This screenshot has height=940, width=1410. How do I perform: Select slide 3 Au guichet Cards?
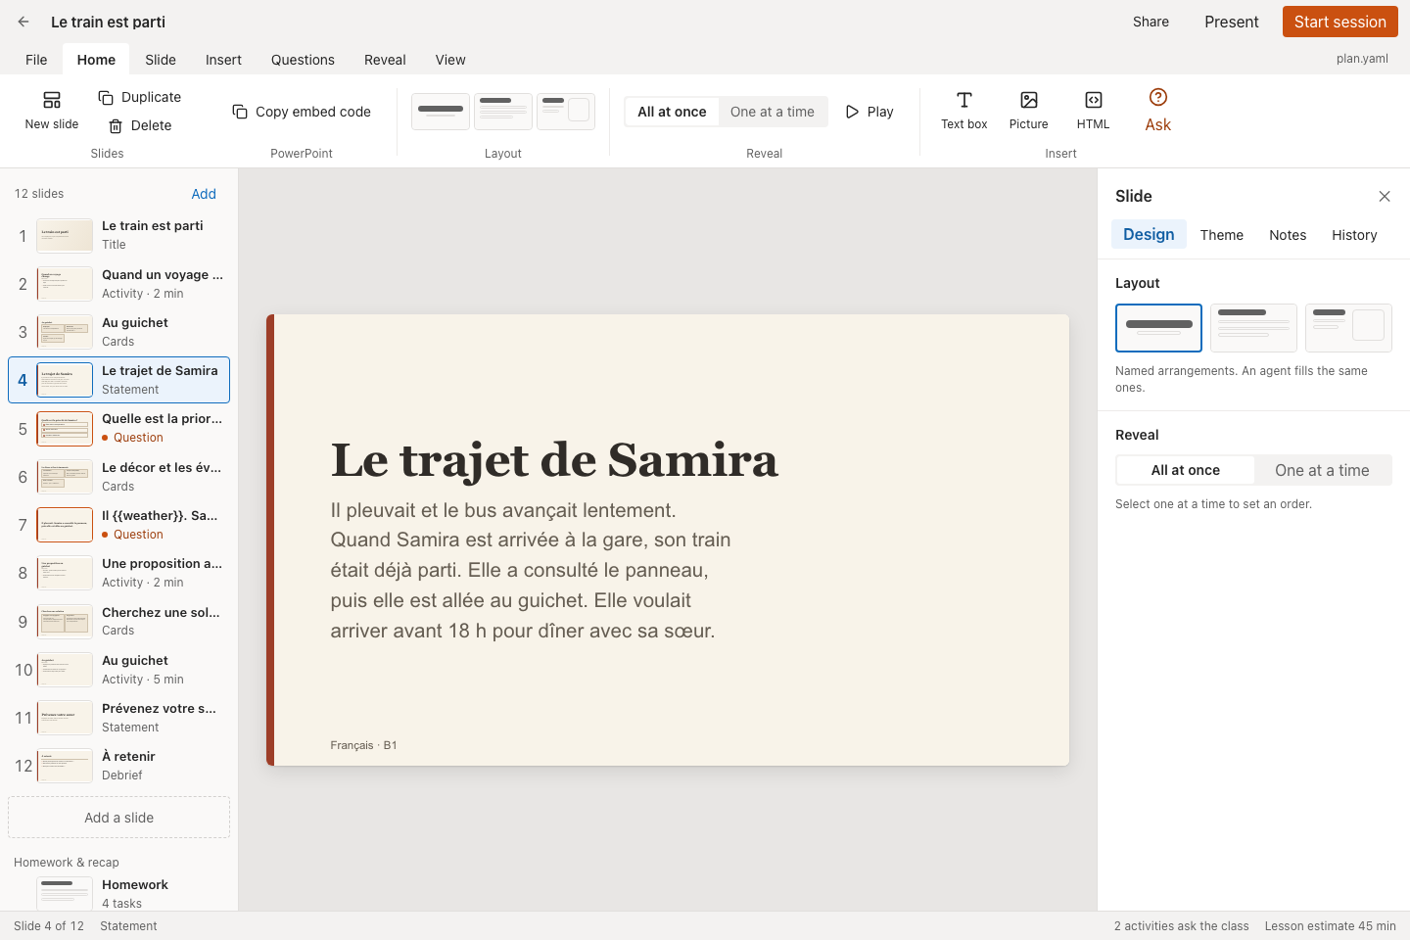pyautogui.click(x=118, y=332)
